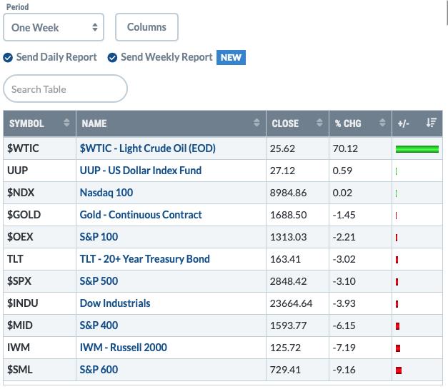Click the $WTIC symbol cell
448x389 pixels.
40,148
